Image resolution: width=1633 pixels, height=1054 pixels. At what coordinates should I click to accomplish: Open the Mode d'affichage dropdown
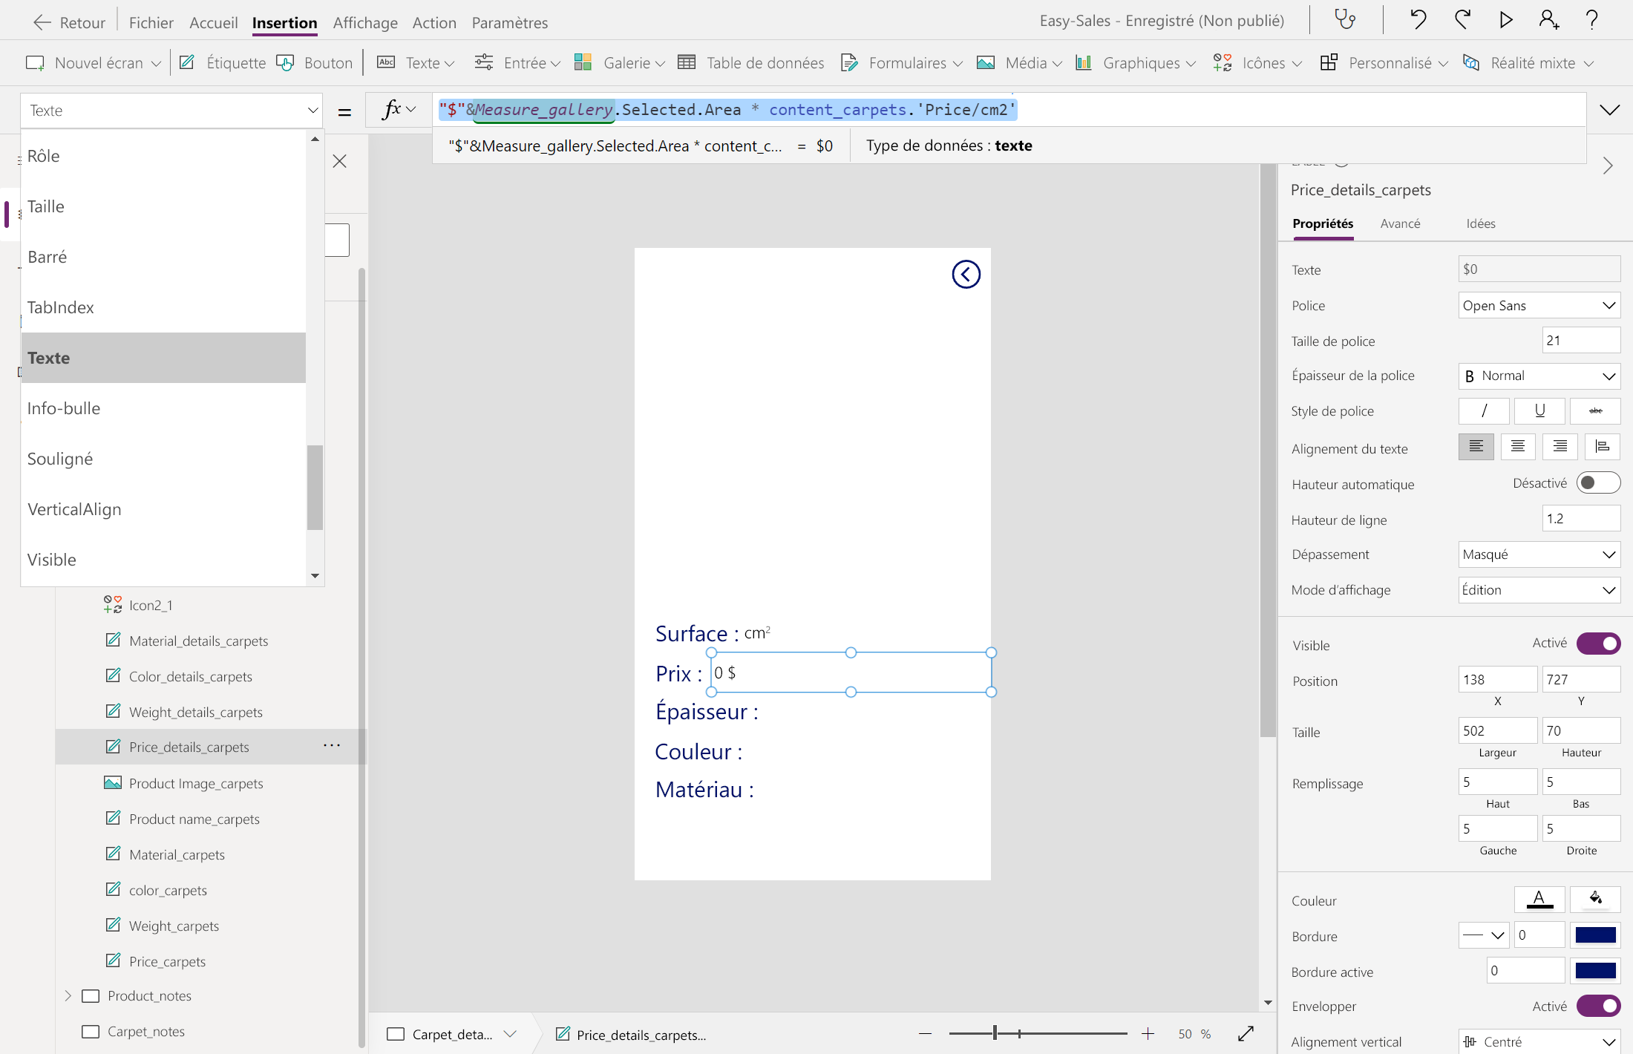(1539, 590)
